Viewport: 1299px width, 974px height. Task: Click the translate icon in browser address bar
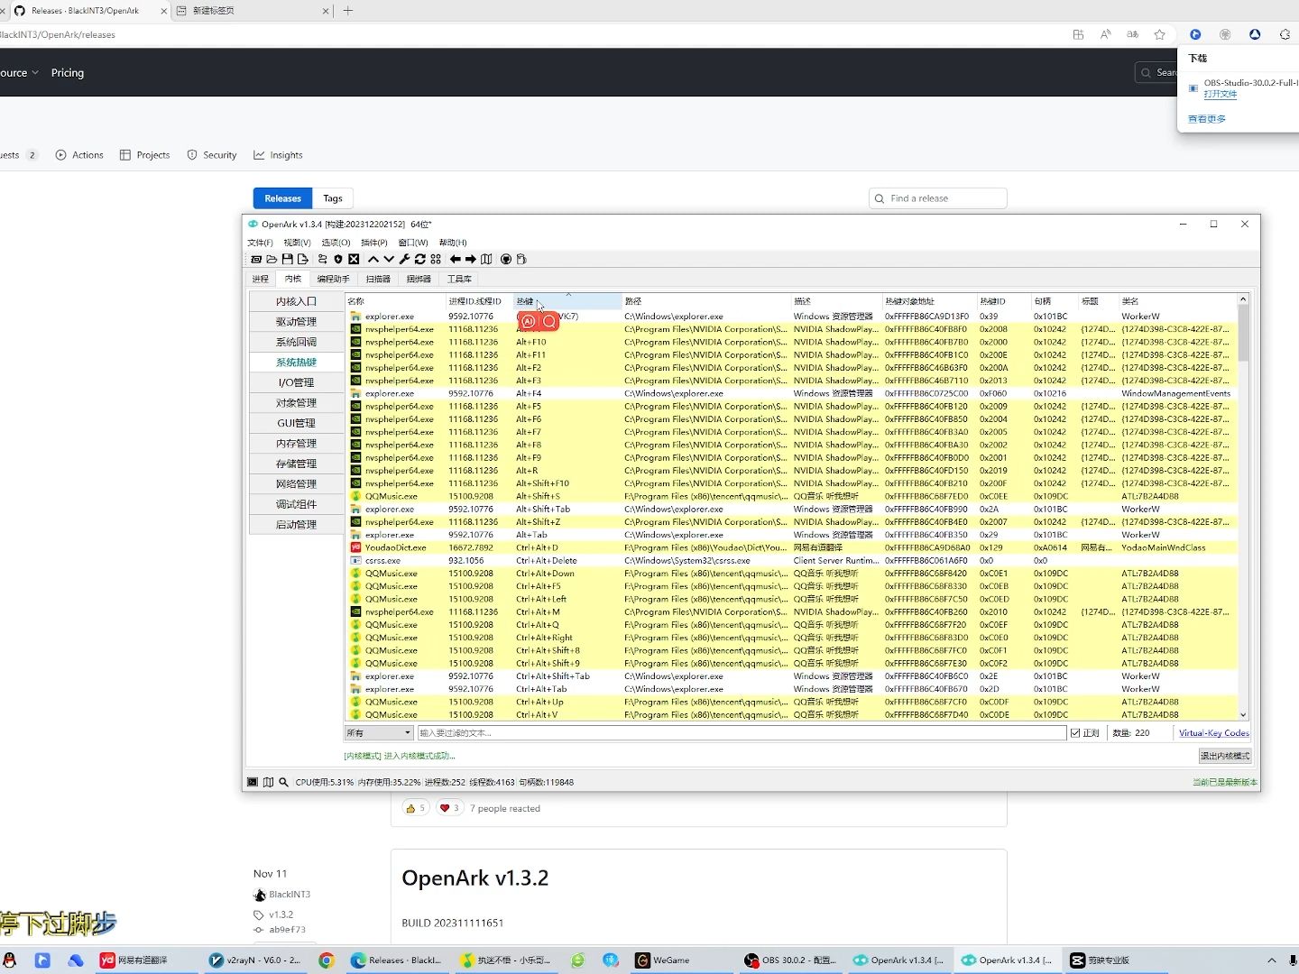[x=1132, y=34]
